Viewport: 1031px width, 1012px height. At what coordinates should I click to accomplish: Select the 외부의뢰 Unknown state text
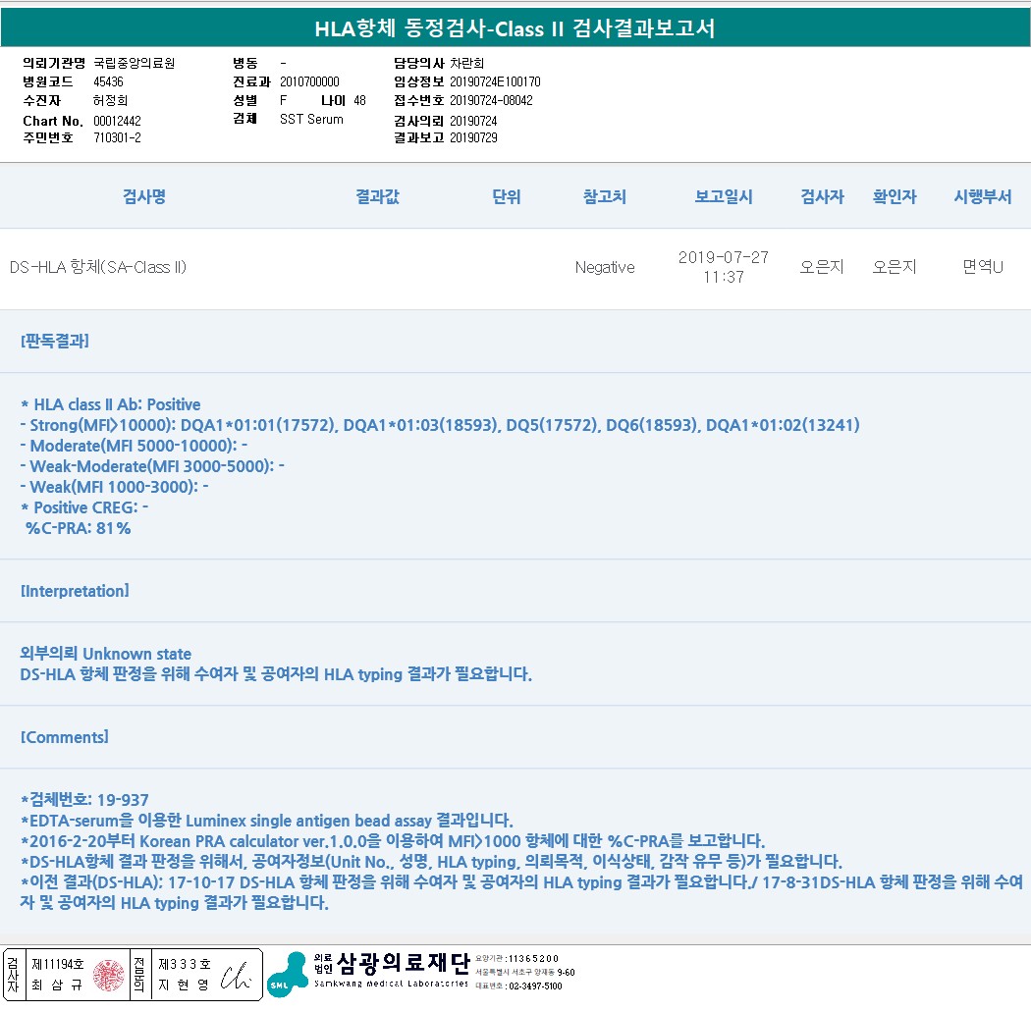click(106, 653)
